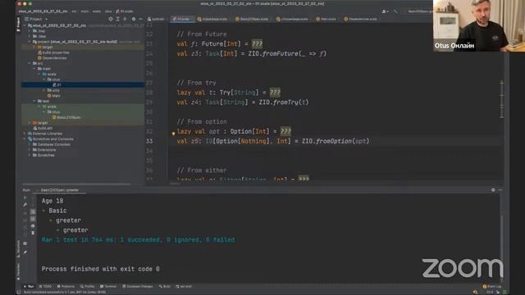This screenshot has width=525, height=295.
Task: Click the Structure vertical side tab
Action: pos(18,248)
